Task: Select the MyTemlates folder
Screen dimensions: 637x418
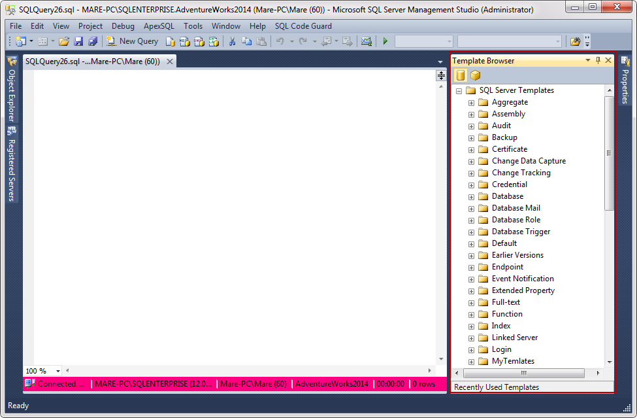Action: point(513,361)
